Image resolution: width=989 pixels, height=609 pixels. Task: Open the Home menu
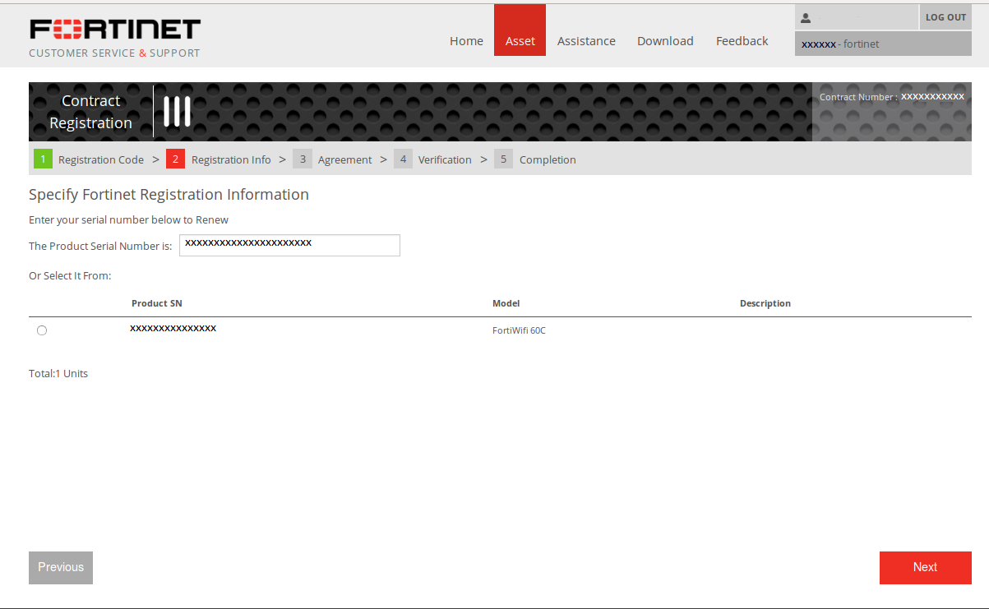466,41
